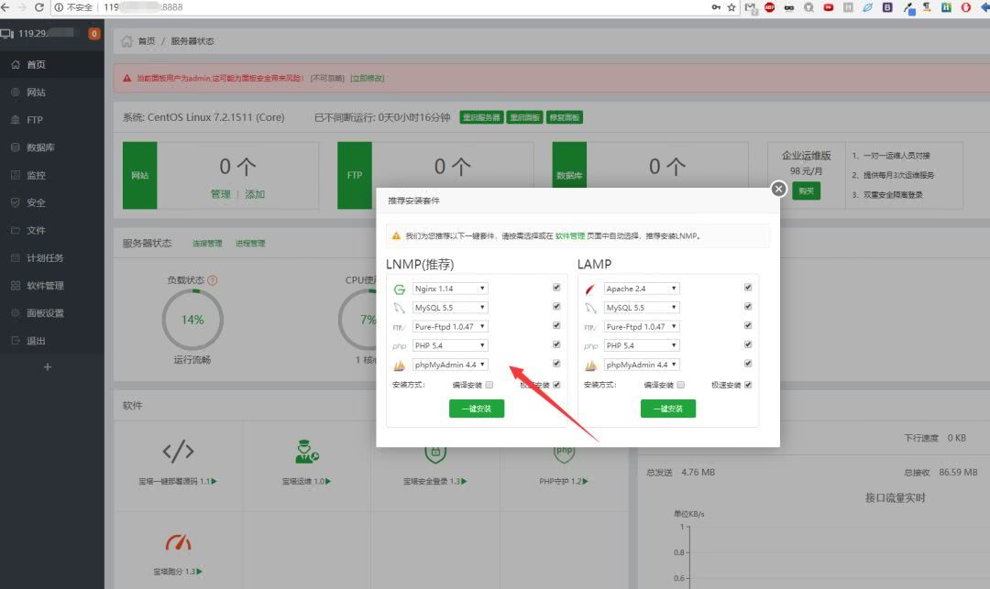Screen dimensions: 990x589
Task: Open the green H extension icon
Action: pos(946,7)
